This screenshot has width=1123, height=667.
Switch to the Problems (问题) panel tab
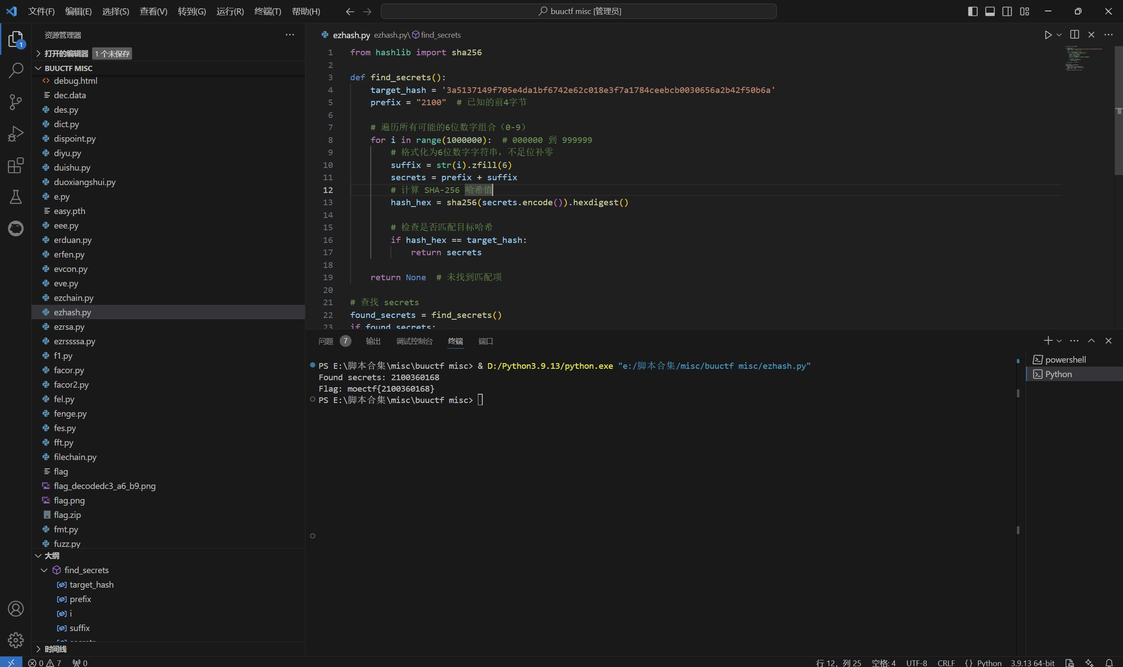coord(326,341)
